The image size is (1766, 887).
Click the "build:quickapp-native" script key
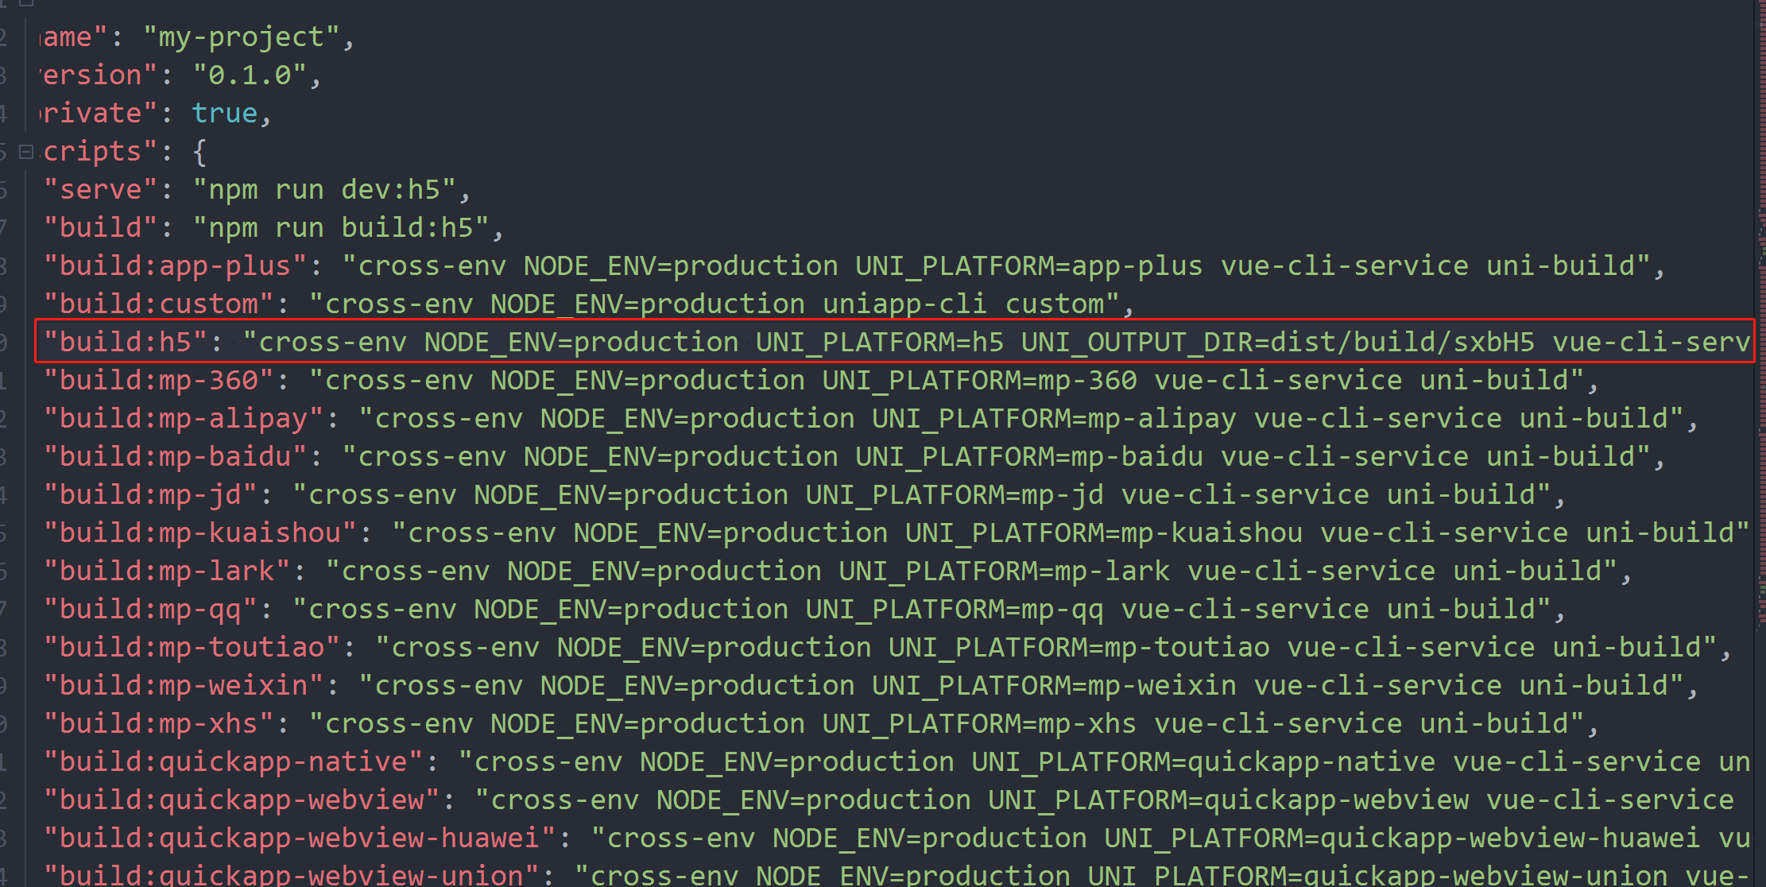(x=233, y=762)
